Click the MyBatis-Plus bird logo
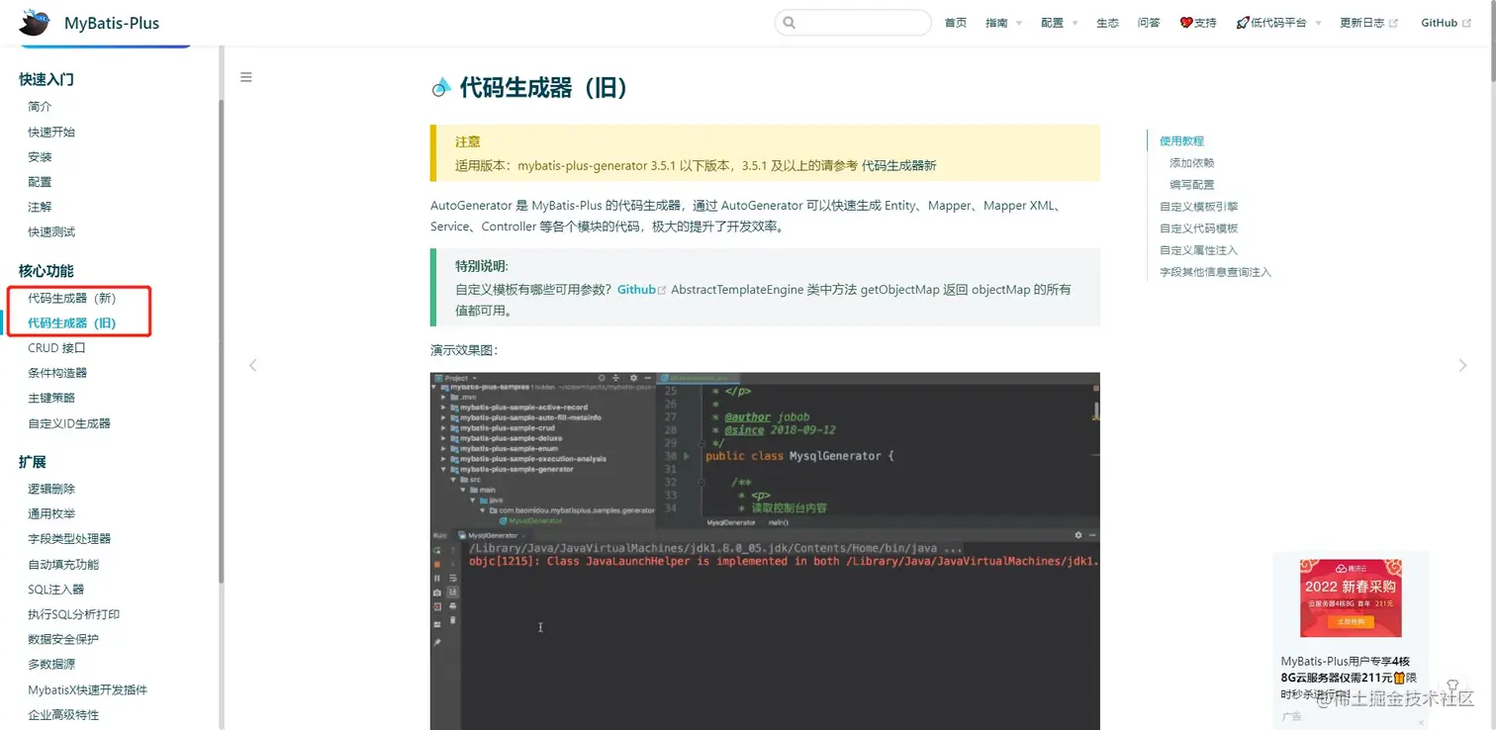The image size is (1496, 730). coord(35,22)
